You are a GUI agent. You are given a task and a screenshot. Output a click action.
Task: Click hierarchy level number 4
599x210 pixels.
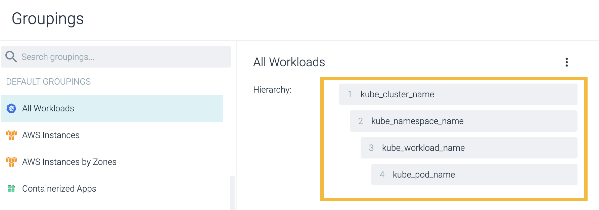coord(382,175)
